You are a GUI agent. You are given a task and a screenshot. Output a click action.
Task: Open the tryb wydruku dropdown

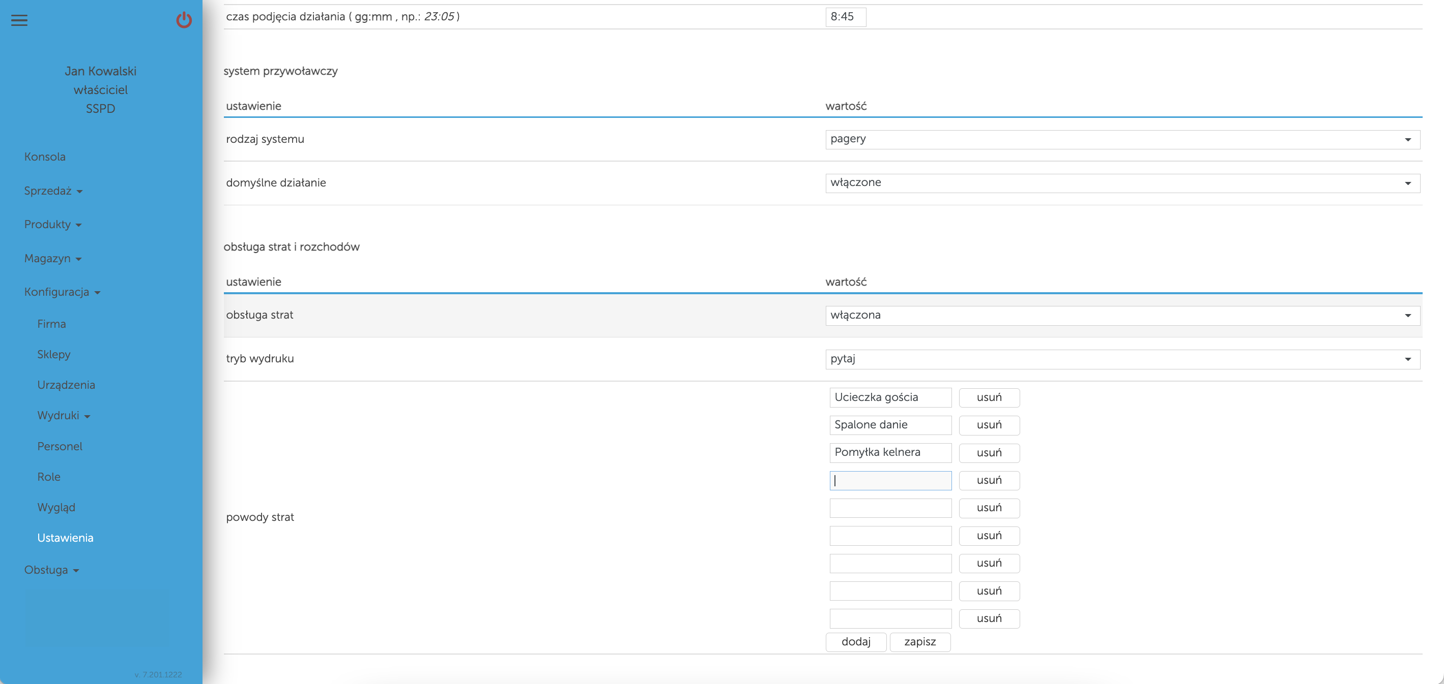tap(1122, 359)
